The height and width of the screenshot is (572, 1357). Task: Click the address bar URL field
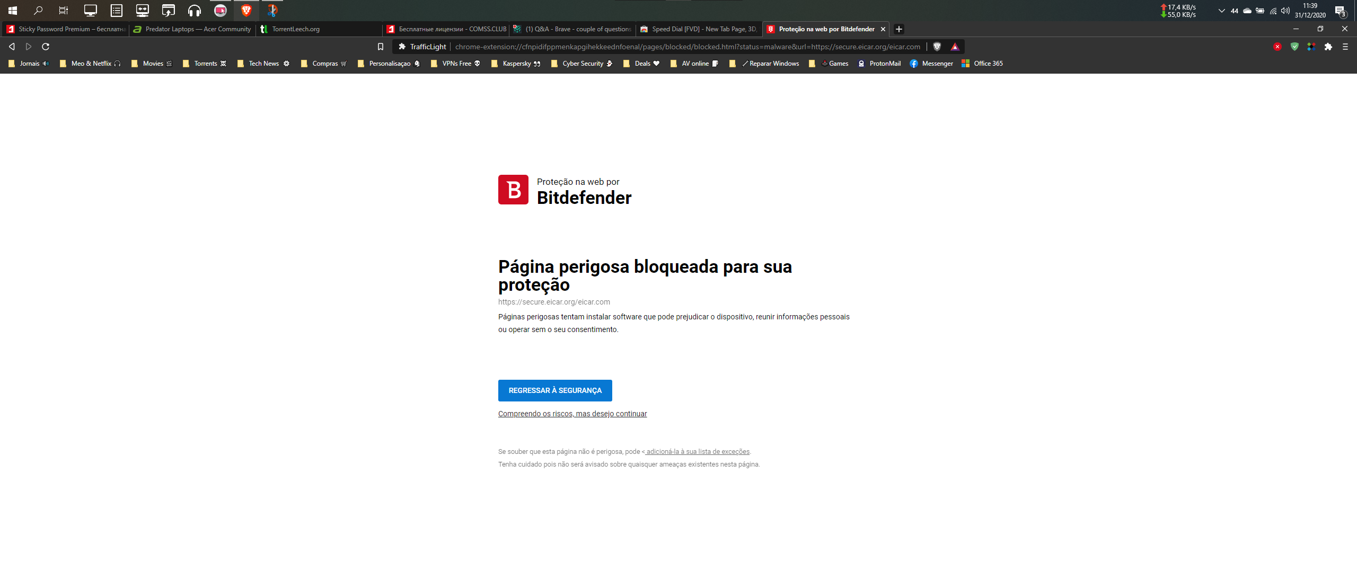point(687,47)
